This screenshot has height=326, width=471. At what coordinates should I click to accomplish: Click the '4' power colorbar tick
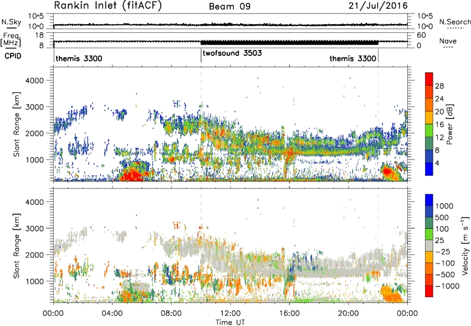pos(437,163)
